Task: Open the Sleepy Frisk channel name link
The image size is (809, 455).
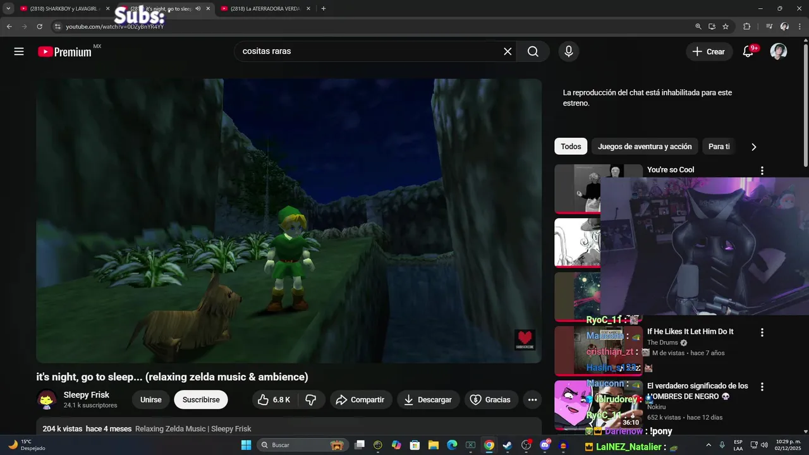Action: (87, 395)
